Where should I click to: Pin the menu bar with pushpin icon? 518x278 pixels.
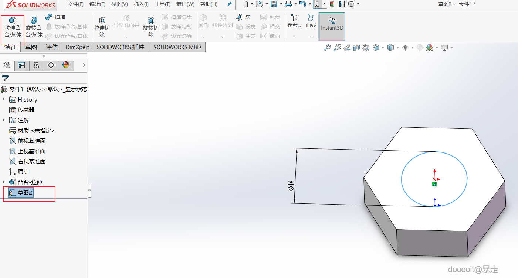(x=229, y=4)
